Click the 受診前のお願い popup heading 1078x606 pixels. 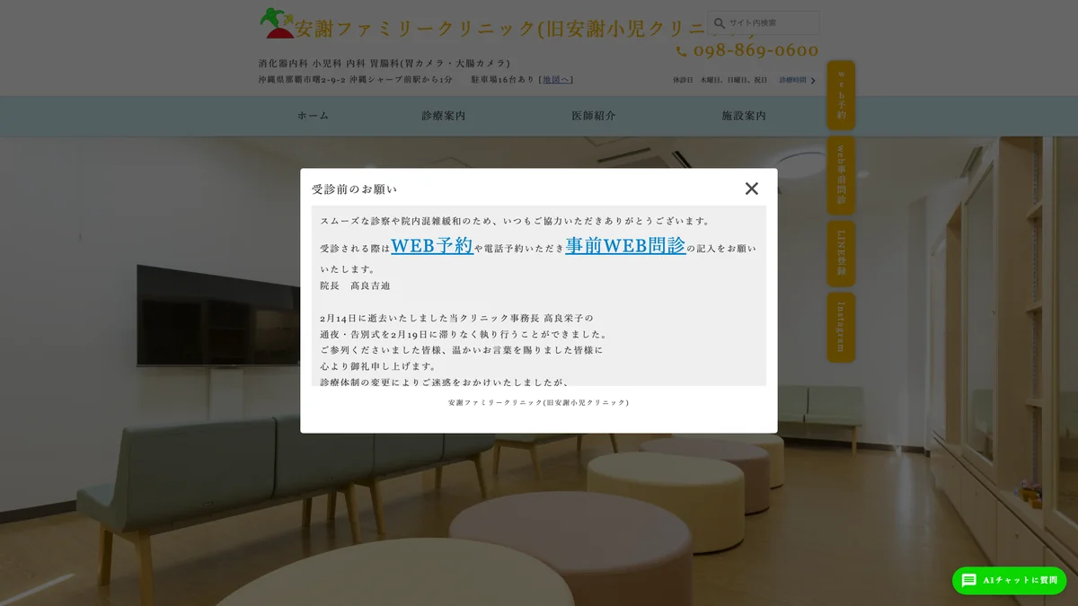tap(354, 189)
